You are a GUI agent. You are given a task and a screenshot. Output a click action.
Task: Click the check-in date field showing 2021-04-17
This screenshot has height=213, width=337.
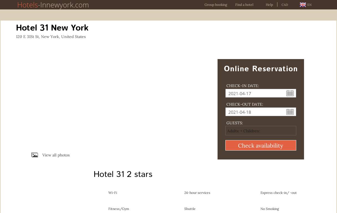pyautogui.click(x=255, y=93)
